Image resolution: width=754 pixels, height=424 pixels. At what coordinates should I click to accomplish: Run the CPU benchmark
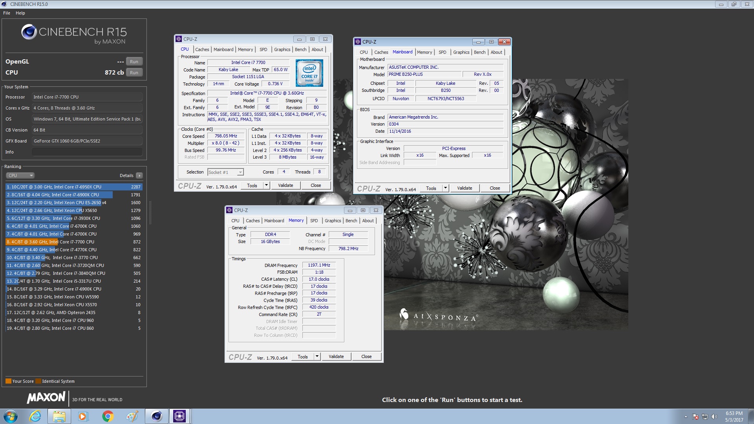click(134, 73)
